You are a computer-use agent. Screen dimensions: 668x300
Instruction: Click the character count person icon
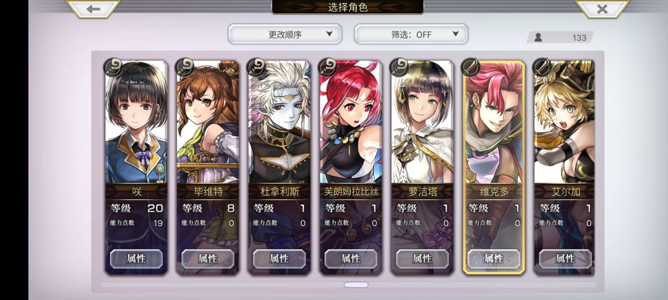538,38
